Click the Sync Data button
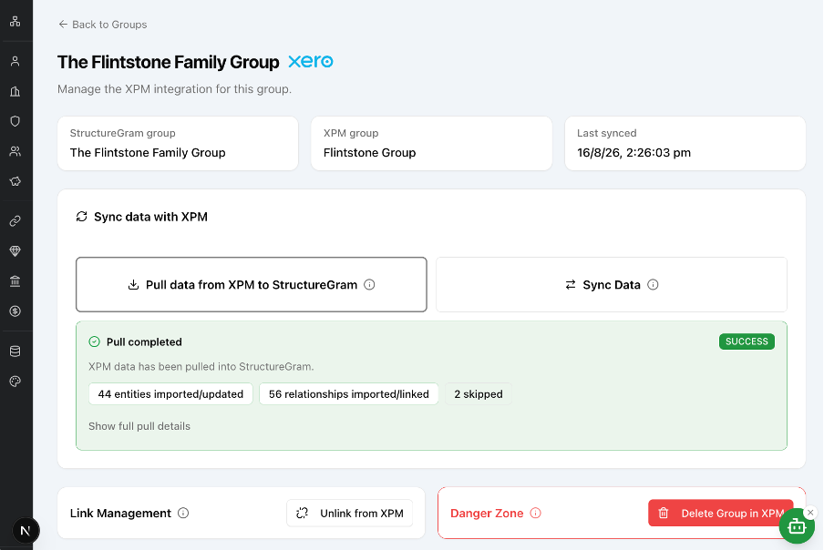Viewport: 824px width, 550px height. click(x=612, y=284)
